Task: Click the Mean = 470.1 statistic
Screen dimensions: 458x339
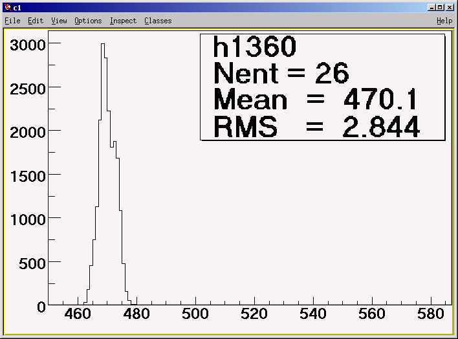Action: [316, 99]
